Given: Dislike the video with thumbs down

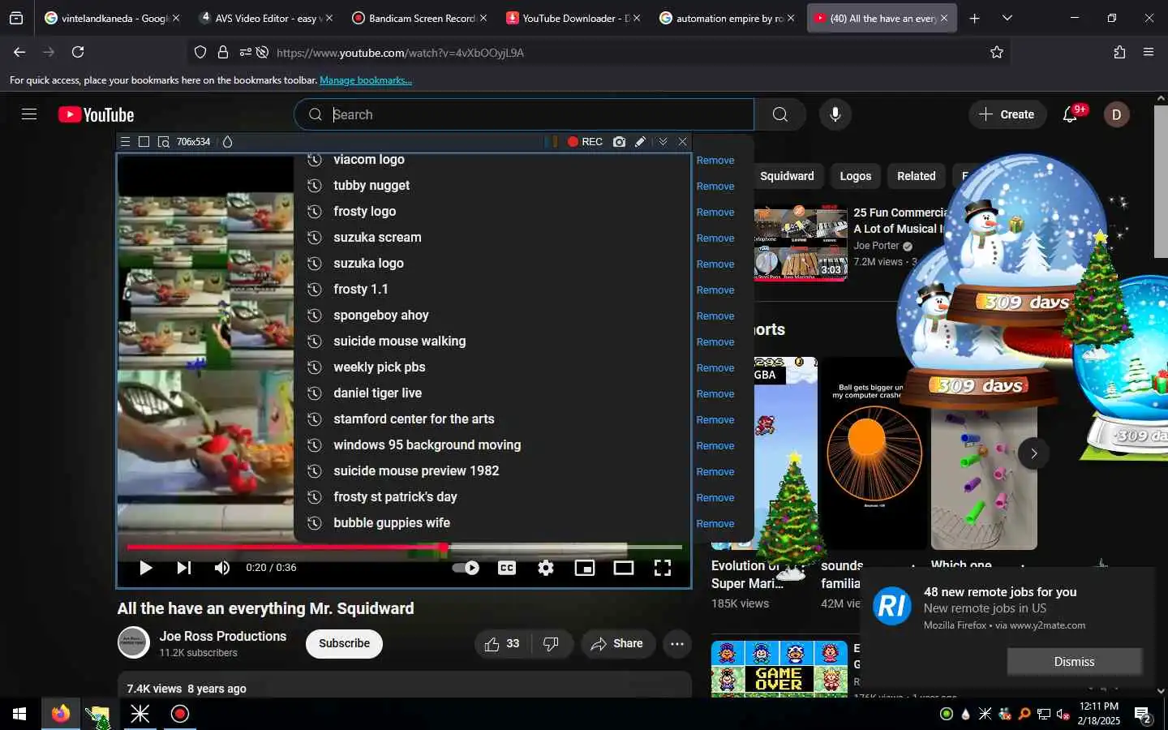Looking at the screenshot, I should click(552, 644).
